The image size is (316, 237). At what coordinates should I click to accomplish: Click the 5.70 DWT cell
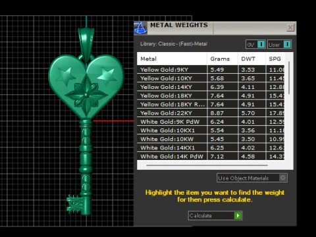pos(252,113)
